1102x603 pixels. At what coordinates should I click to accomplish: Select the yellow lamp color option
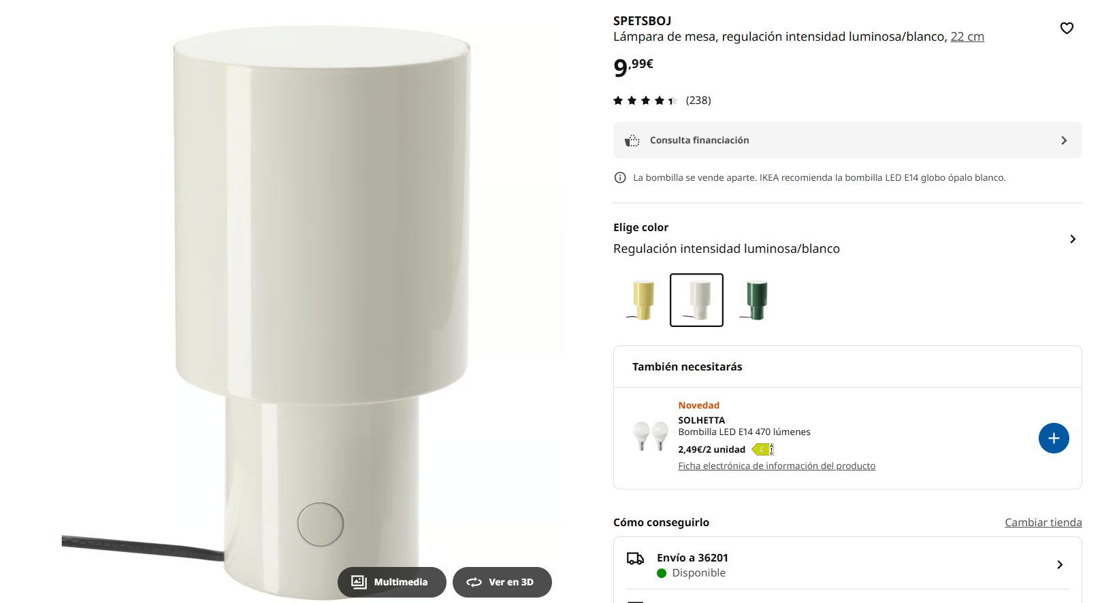coord(643,300)
